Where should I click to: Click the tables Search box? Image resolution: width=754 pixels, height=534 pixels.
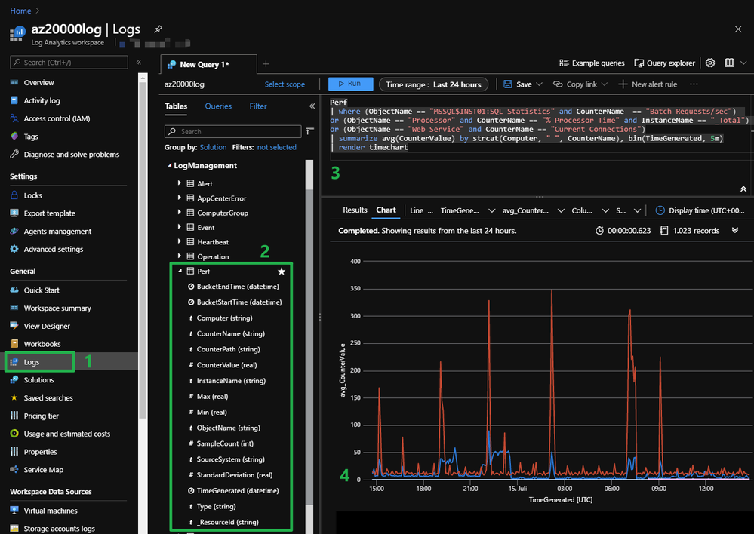(x=232, y=132)
